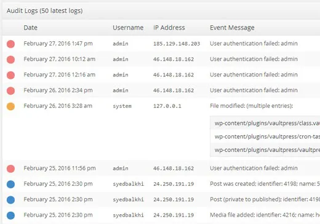The height and width of the screenshot is (224, 320).
Task: Click blue dot beside 'Post was created' entry
Action: [10, 184]
